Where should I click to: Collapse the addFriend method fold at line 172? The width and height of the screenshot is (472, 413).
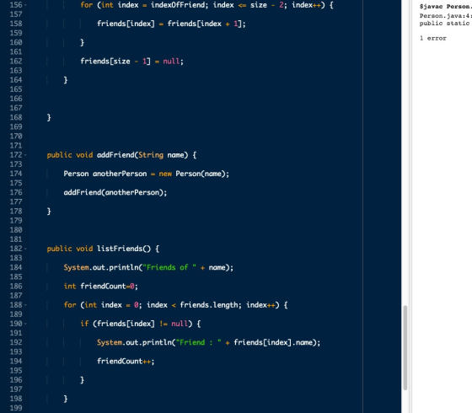click(x=25, y=155)
